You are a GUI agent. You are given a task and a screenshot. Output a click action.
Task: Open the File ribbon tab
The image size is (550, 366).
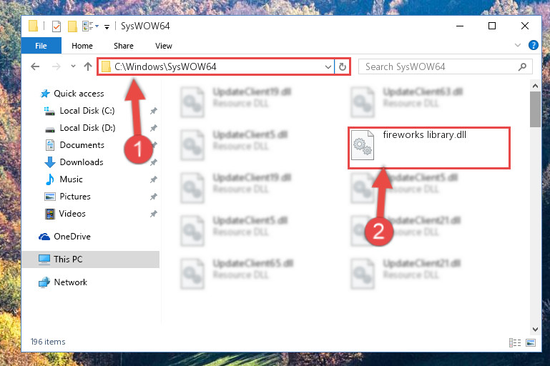click(x=41, y=46)
